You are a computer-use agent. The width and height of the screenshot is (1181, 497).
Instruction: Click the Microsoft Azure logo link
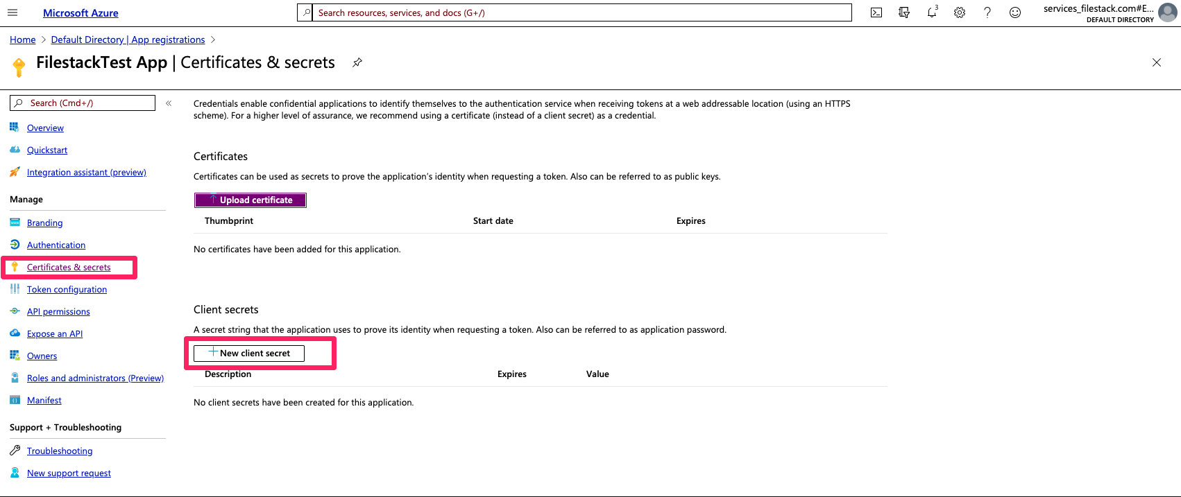pyautogui.click(x=80, y=13)
